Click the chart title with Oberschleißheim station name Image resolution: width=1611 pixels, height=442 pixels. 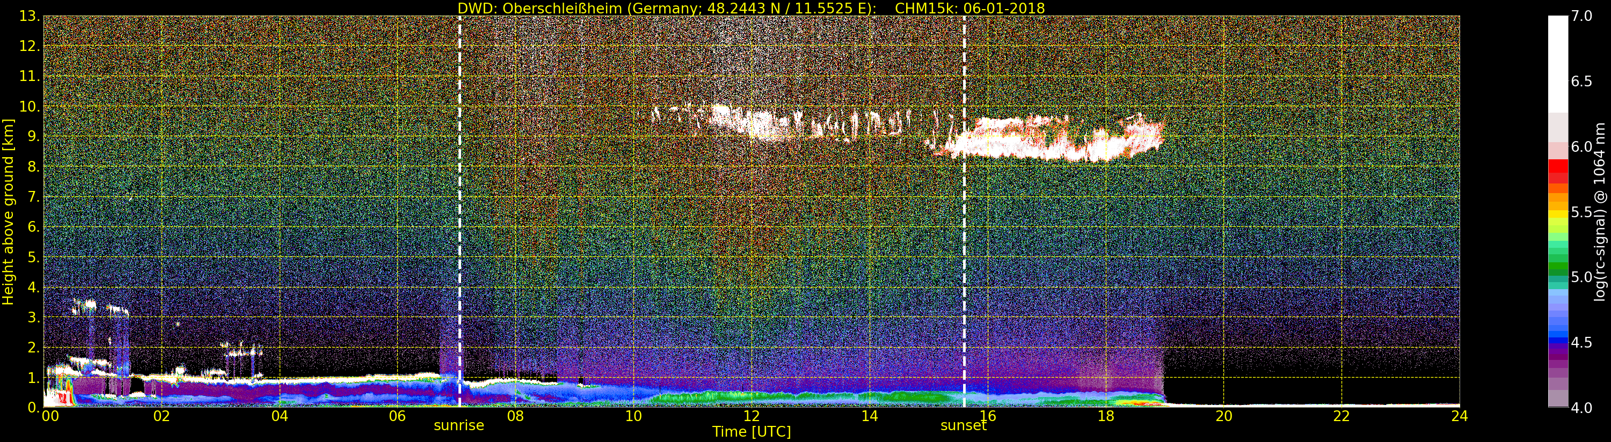750,8
